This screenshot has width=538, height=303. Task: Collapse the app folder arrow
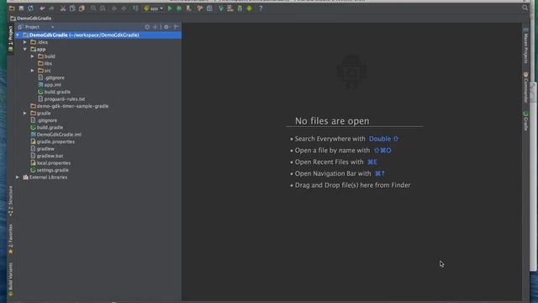[x=25, y=50]
